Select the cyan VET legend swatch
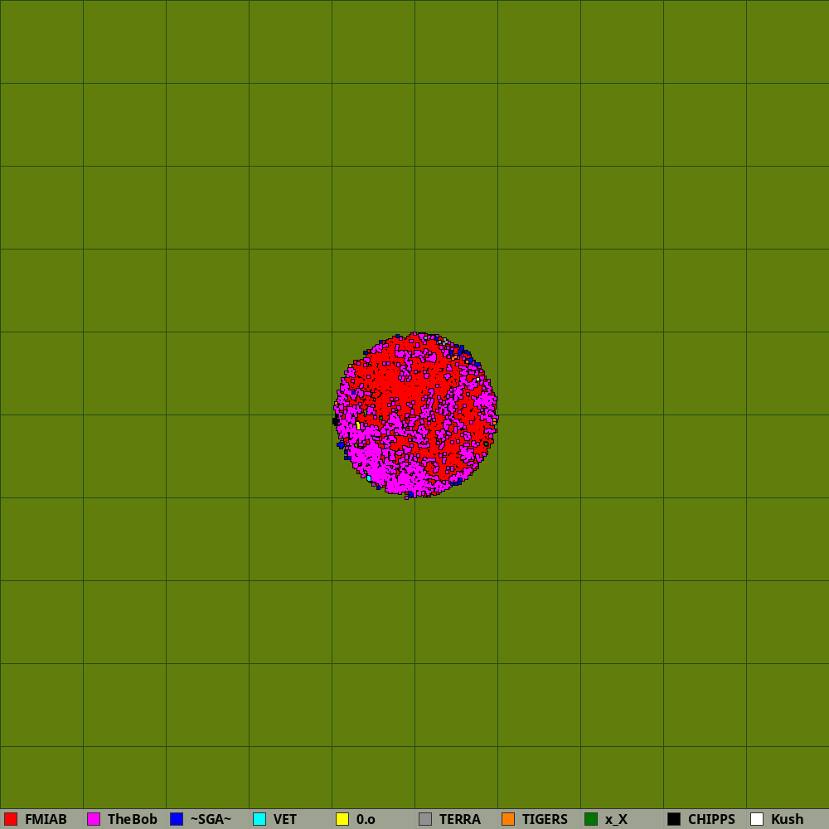The width and height of the screenshot is (829, 829). 259,819
